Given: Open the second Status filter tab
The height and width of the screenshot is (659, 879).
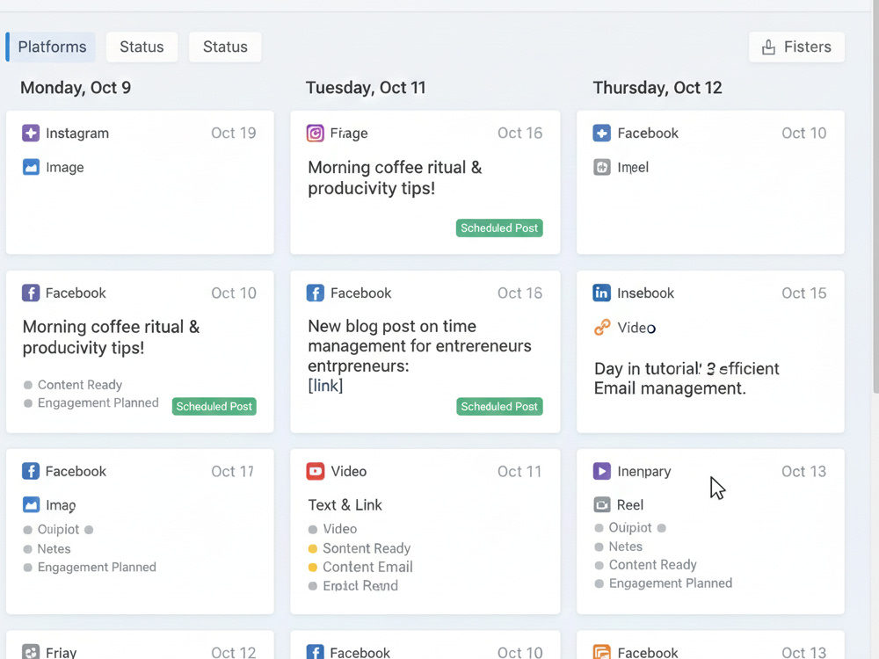Looking at the screenshot, I should click(x=225, y=47).
